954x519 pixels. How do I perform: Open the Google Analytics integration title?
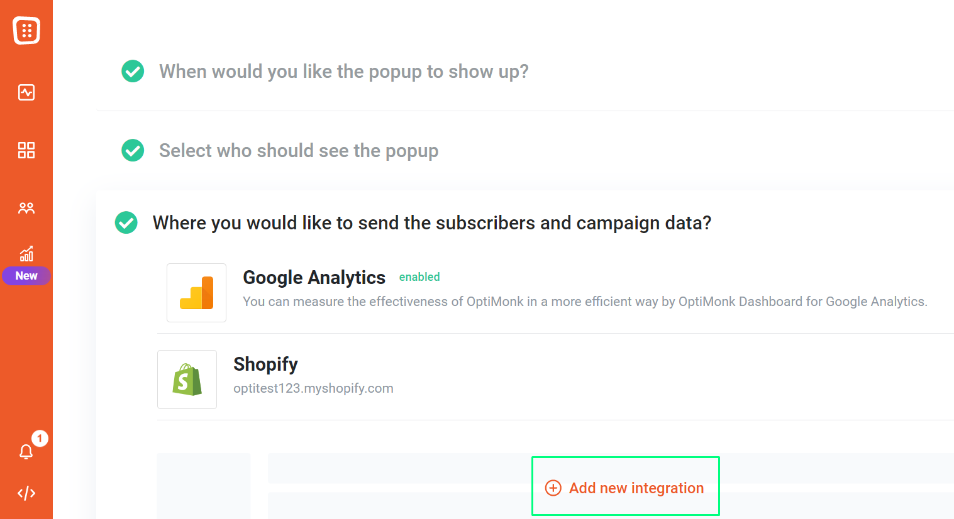point(314,277)
